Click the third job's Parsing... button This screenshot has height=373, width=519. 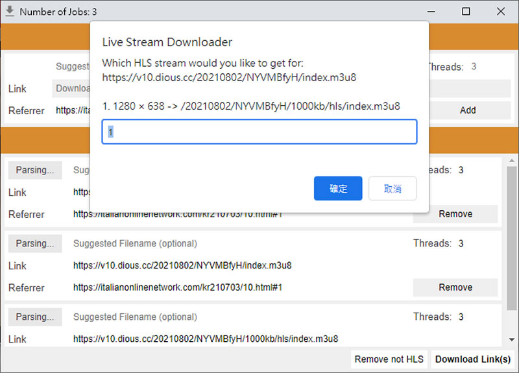pos(35,317)
